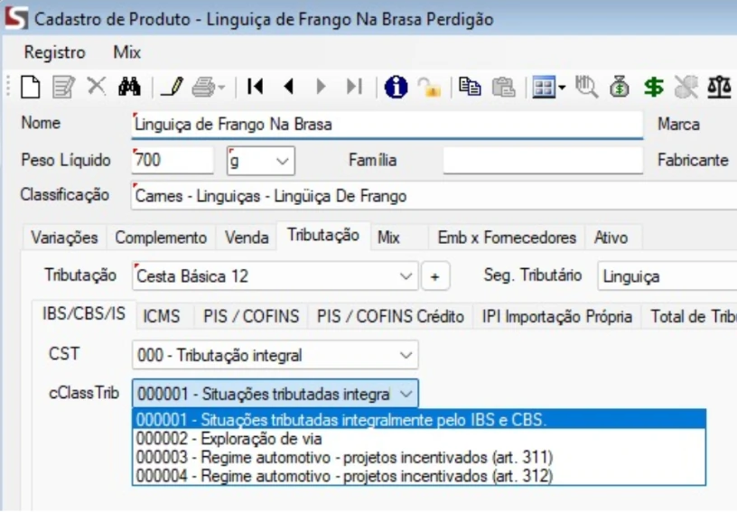
Task: Go to previous record arrow
Action: [289, 87]
